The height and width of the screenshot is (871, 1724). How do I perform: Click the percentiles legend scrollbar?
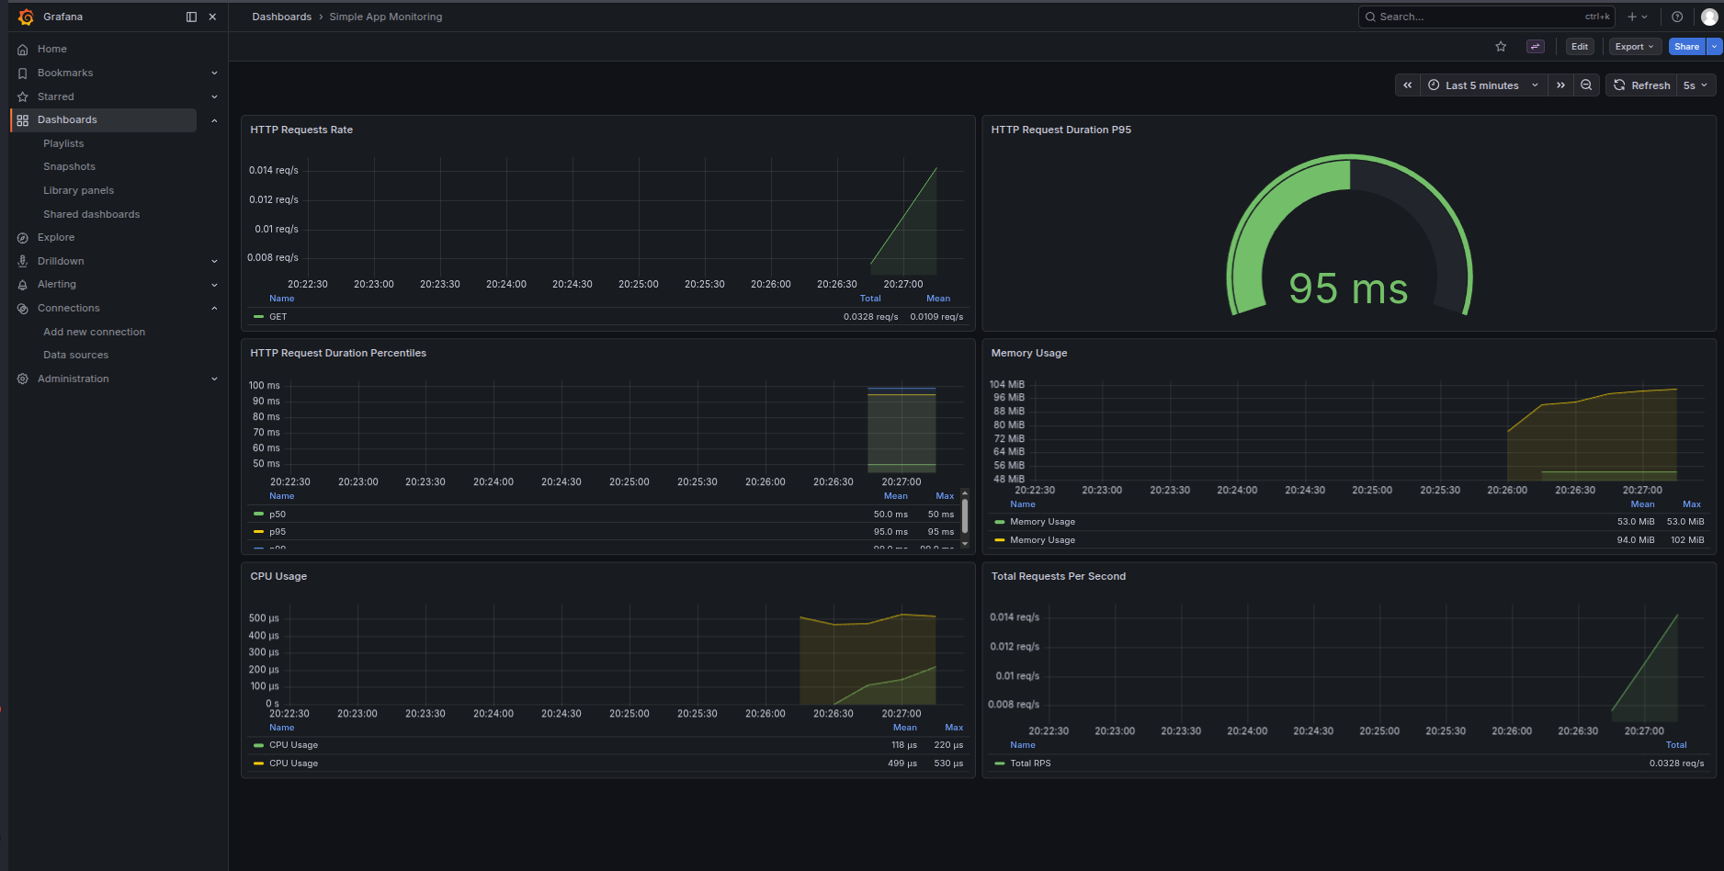point(964,515)
